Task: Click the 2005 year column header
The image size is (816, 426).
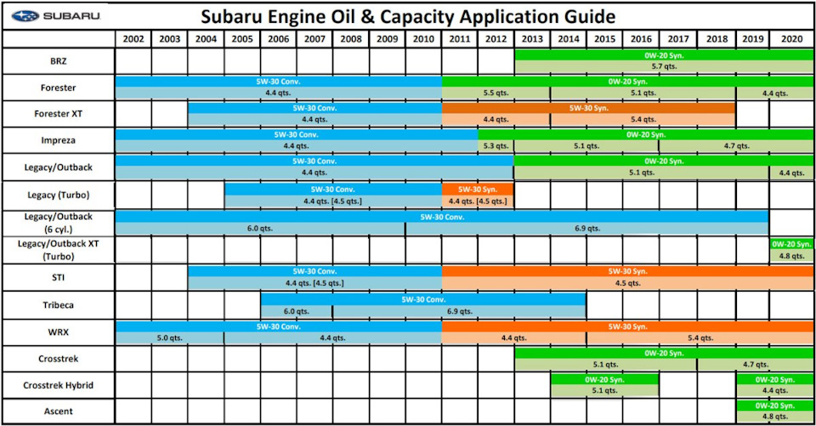Action: 242,39
